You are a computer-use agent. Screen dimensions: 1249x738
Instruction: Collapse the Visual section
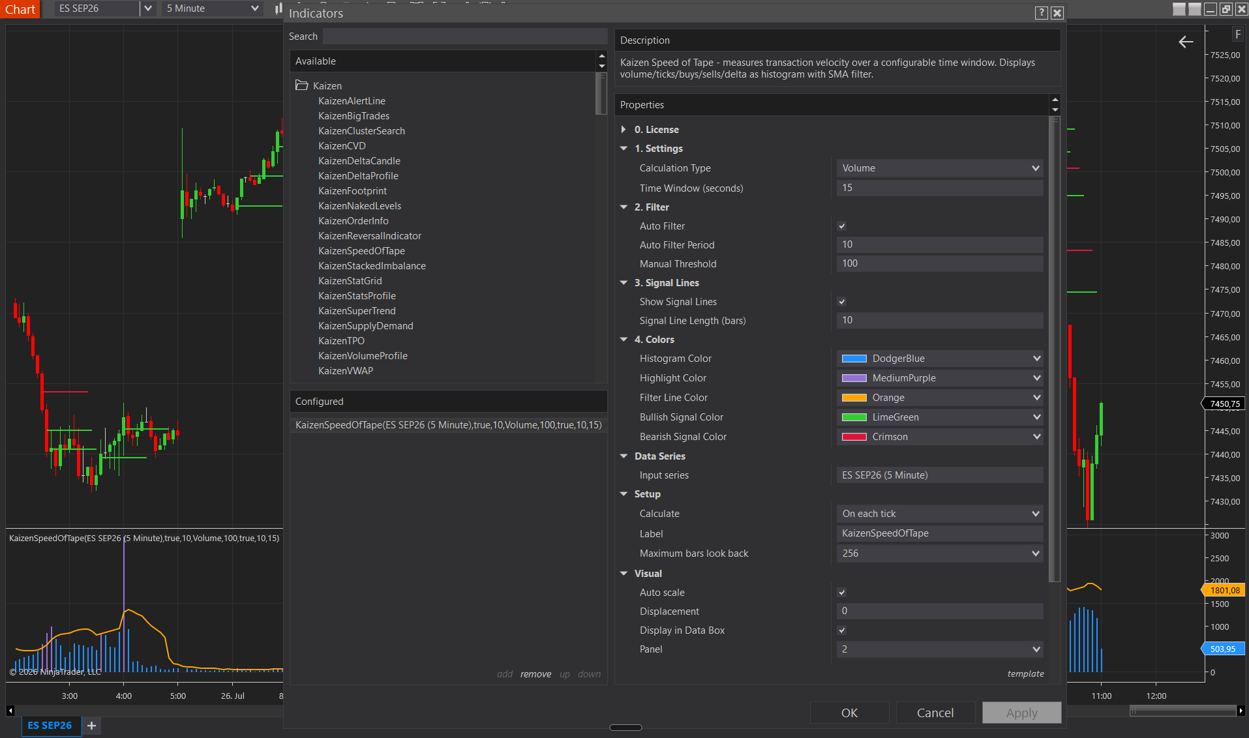[624, 574]
